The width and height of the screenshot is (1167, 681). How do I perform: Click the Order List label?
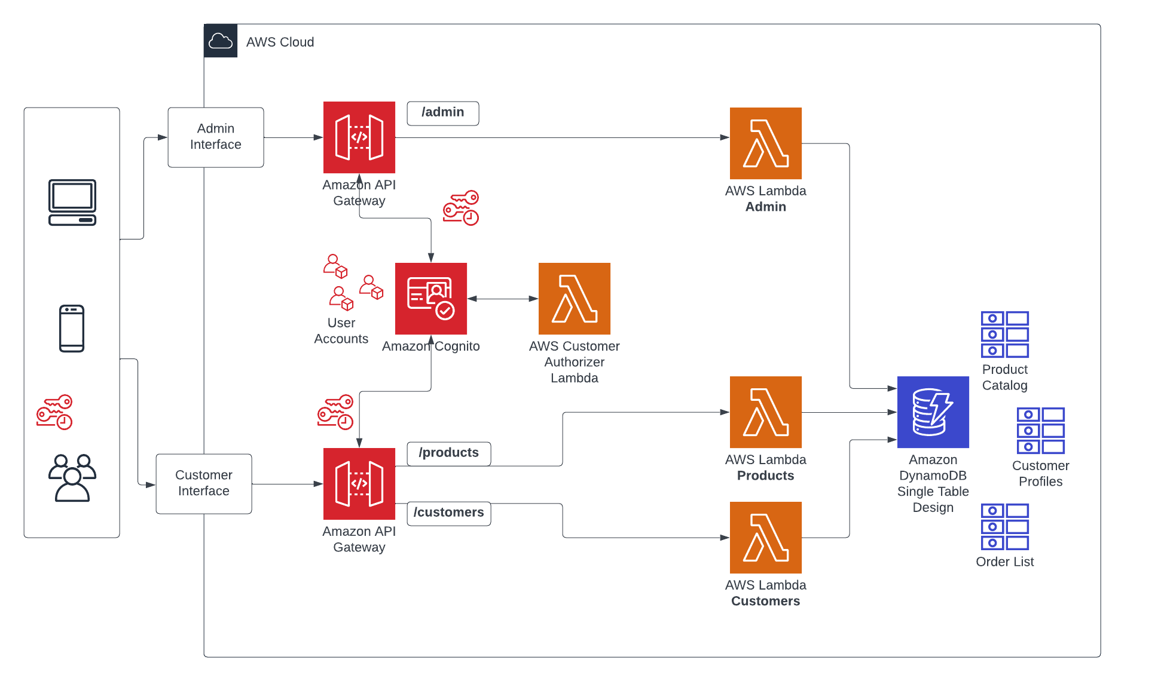pos(1005,562)
